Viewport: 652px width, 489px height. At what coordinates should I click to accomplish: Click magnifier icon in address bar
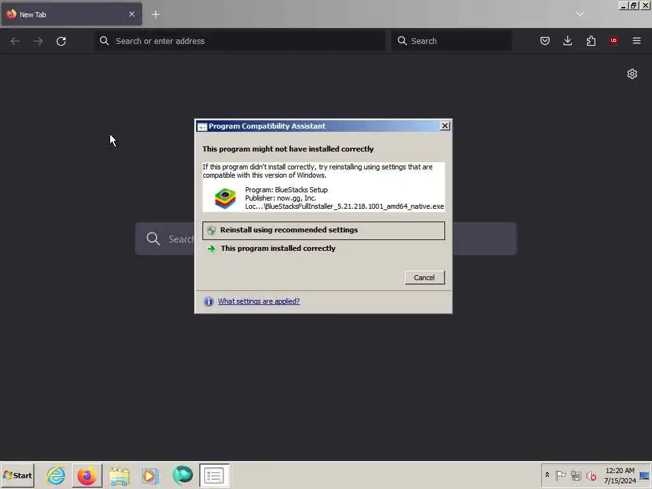[x=104, y=41]
